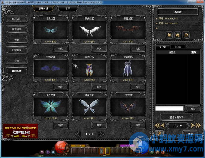Image resolution: width=205 pixels, height=158 pixels.
Task: Open the 储存盒 tab
Action: (x=163, y=47)
